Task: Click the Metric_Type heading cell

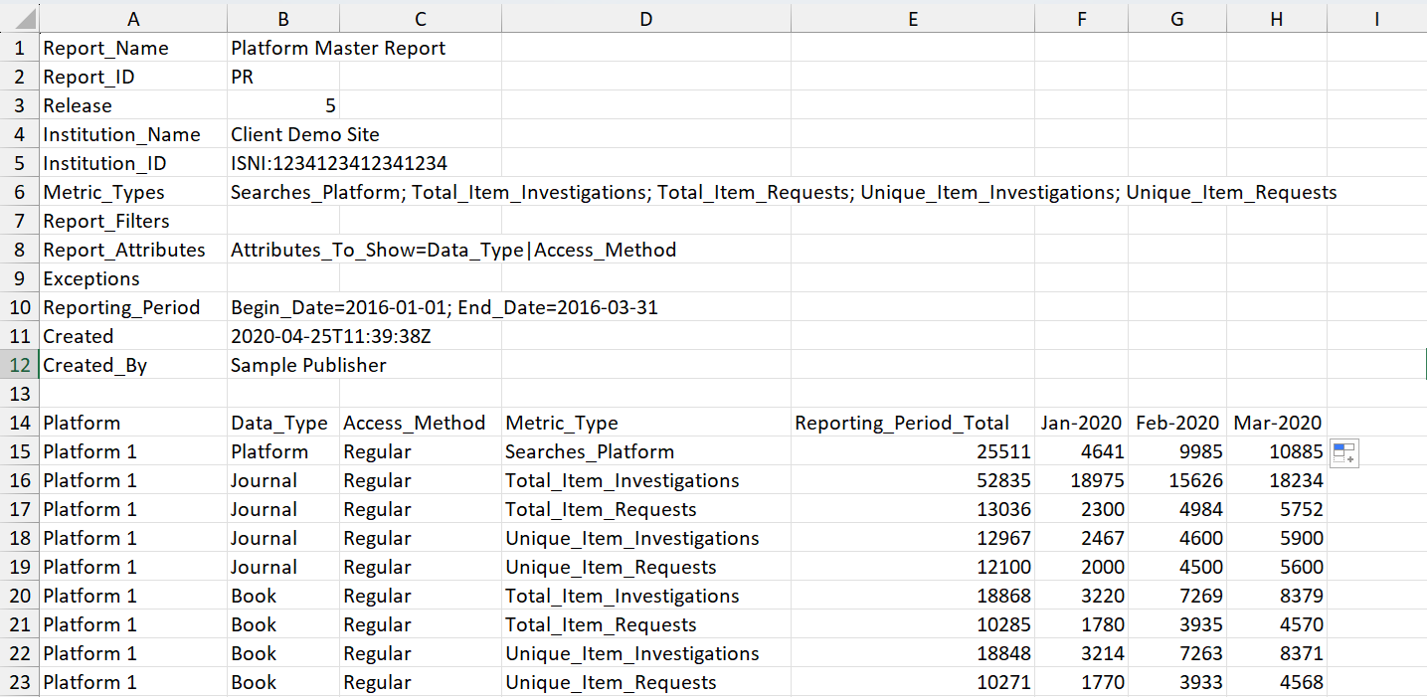Action: [x=645, y=423]
